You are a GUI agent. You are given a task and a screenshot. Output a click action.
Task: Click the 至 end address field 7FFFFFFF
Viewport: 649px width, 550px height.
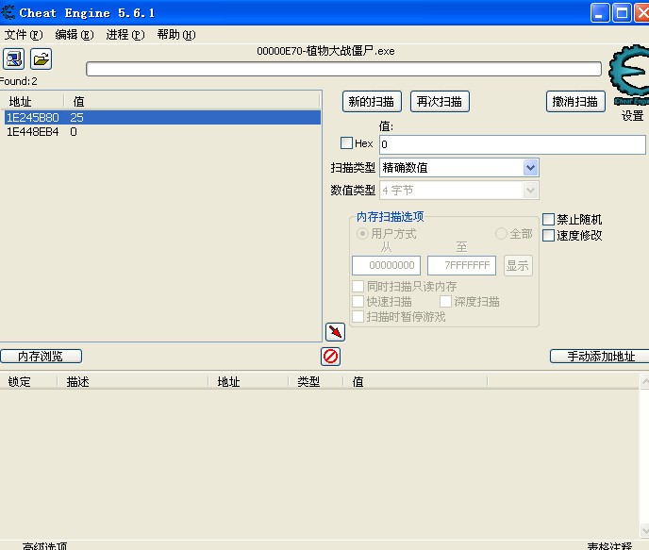(x=461, y=265)
